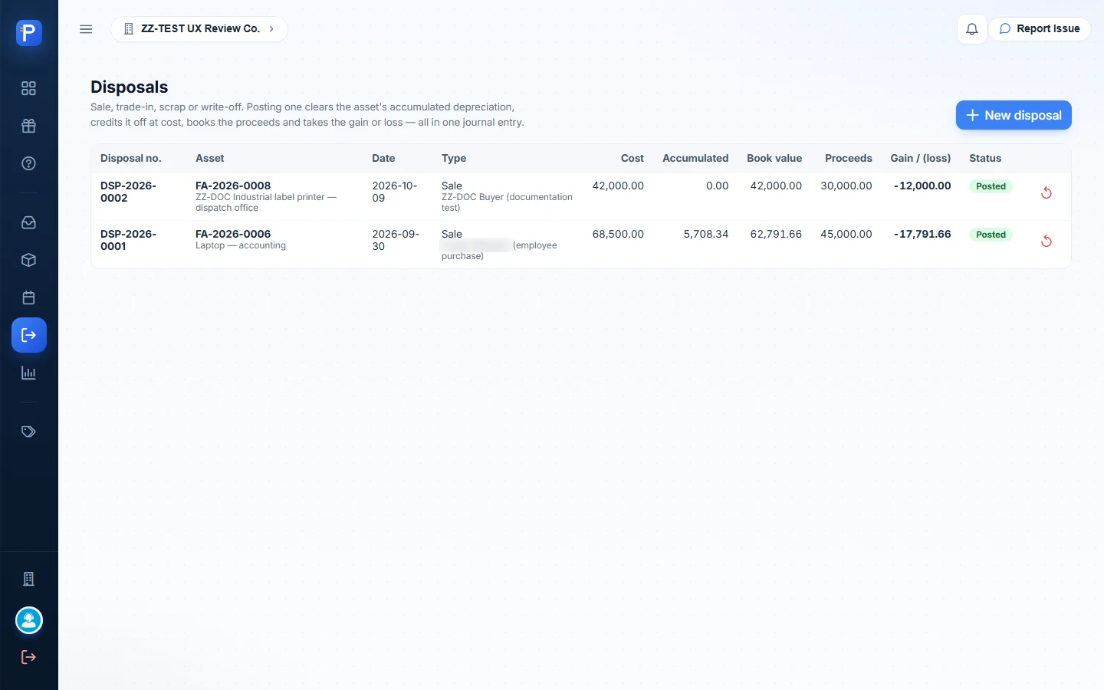Open the gift box icon in sidebar
The width and height of the screenshot is (1104, 690).
[29, 126]
